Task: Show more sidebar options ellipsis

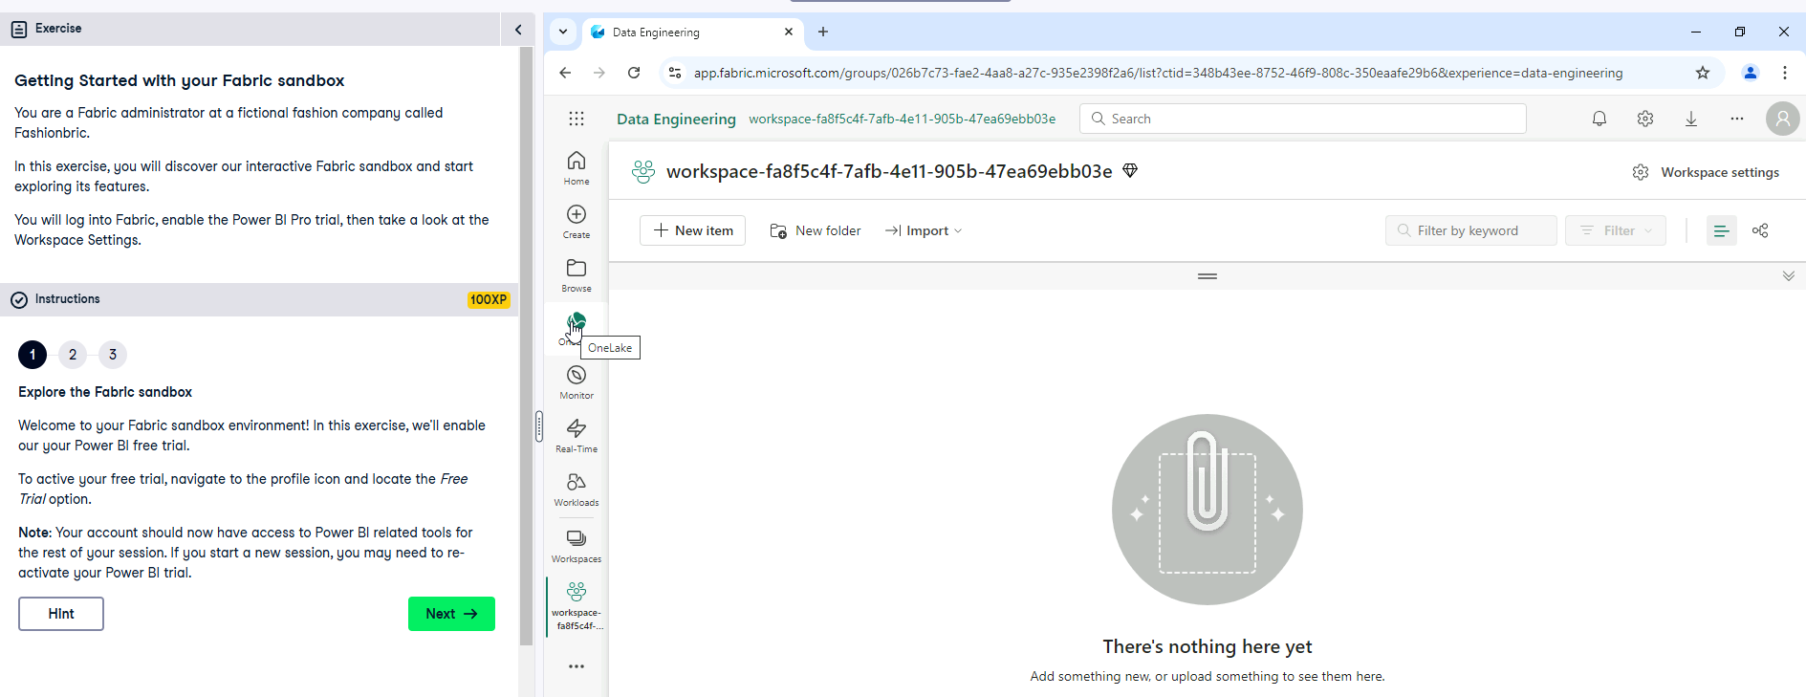Action: coord(577,666)
